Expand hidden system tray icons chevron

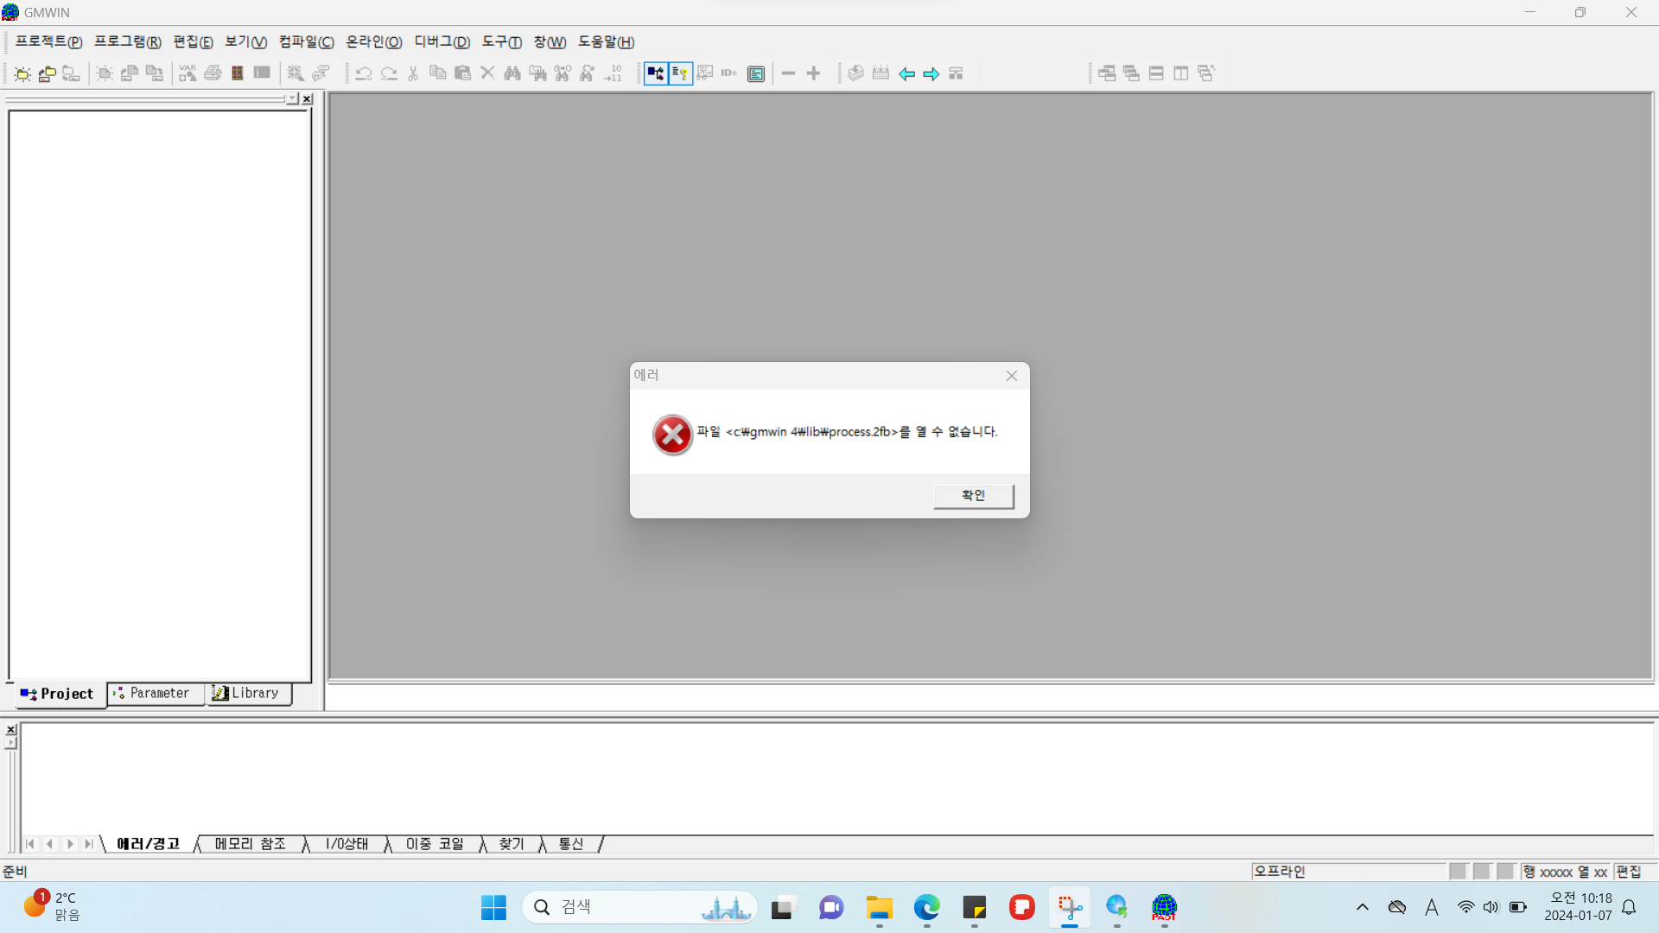[1363, 907]
